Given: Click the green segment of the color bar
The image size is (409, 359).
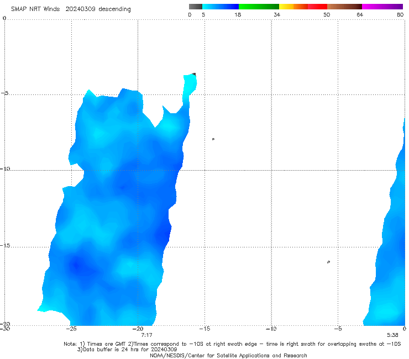Looking at the screenshot, I should coord(259,7).
